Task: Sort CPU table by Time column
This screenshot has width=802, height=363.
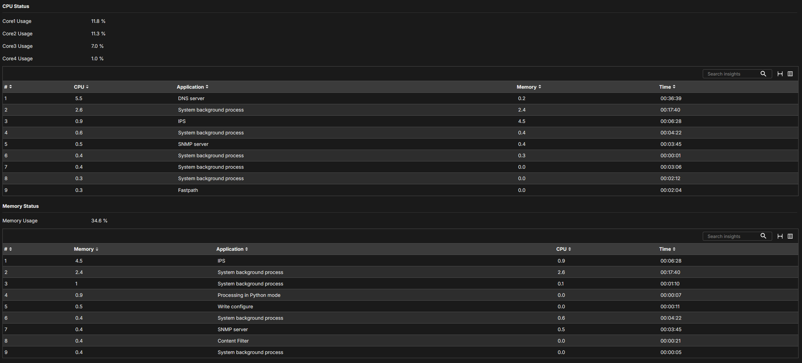Action: click(x=667, y=87)
